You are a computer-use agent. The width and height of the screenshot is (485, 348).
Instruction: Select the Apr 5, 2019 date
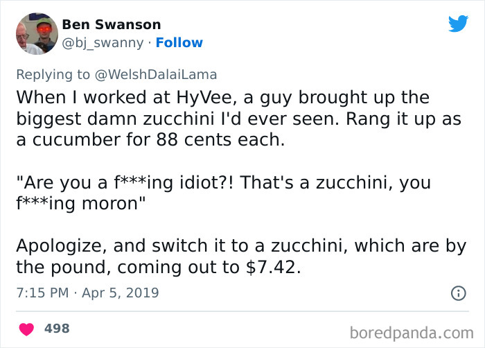(121, 293)
